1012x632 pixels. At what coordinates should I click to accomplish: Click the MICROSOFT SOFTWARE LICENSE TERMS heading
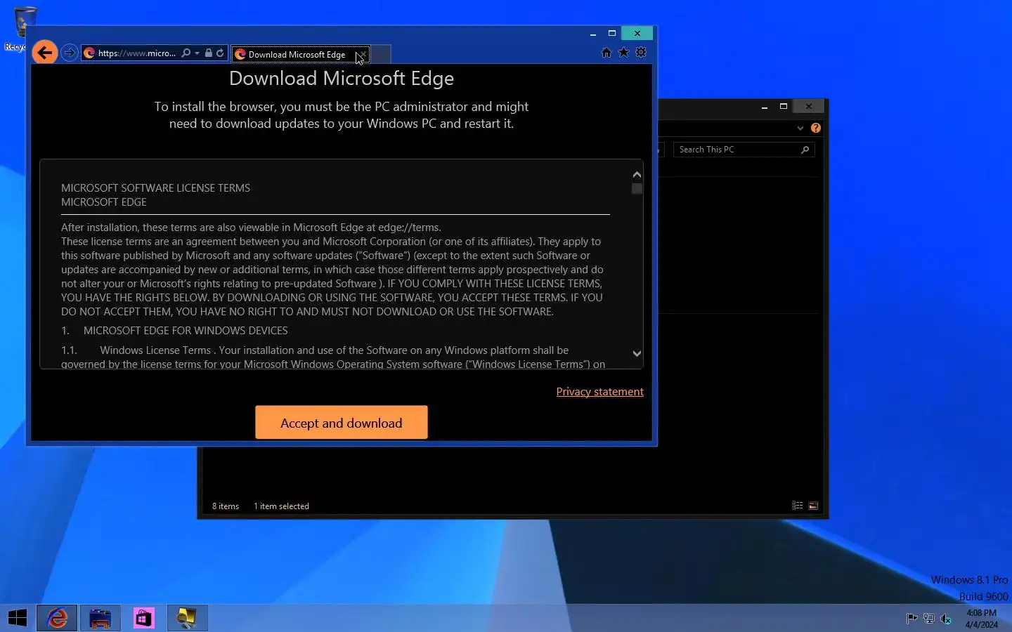tap(155, 188)
